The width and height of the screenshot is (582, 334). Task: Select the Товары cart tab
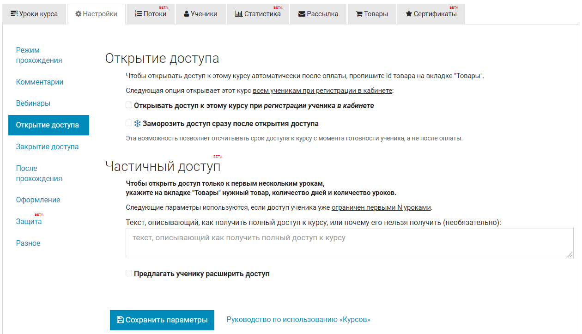pyautogui.click(x=372, y=14)
